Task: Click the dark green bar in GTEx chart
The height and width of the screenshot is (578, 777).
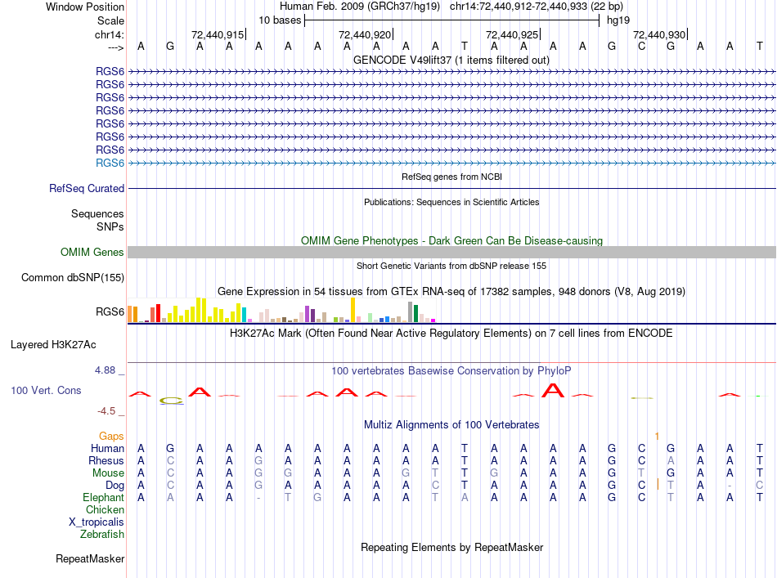Action: point(415,314)
